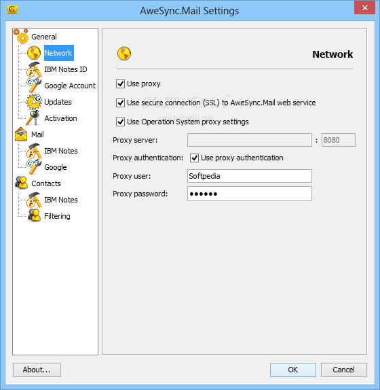This screenshot has height=390, width=380.
Task: Disable Use proxy authentication checkbox
Action: (194, 158)
